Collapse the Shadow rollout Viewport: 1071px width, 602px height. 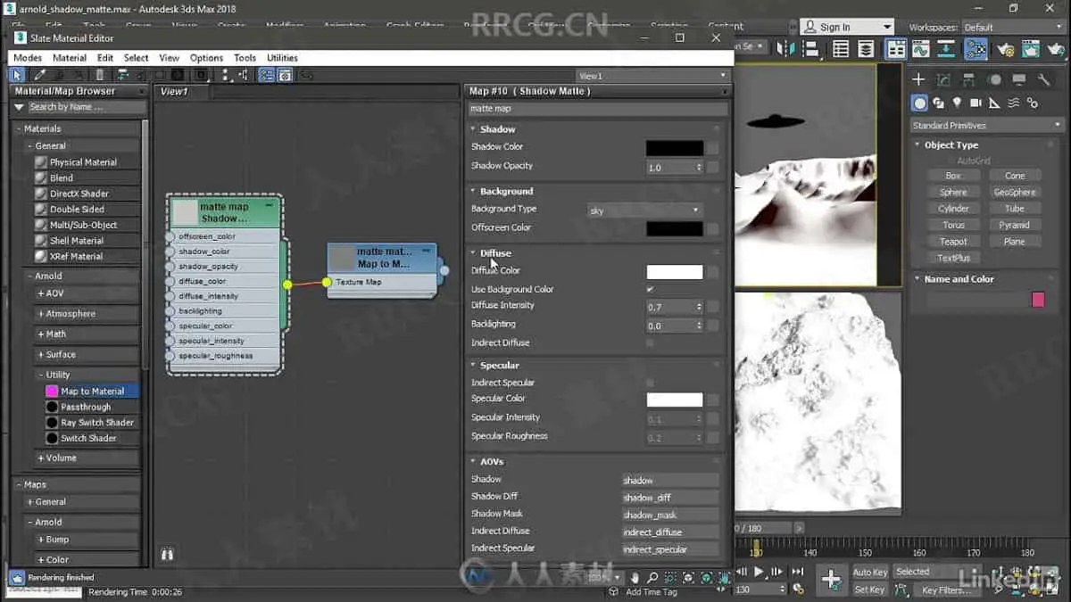pyautogui.click(x=473, y=129)
